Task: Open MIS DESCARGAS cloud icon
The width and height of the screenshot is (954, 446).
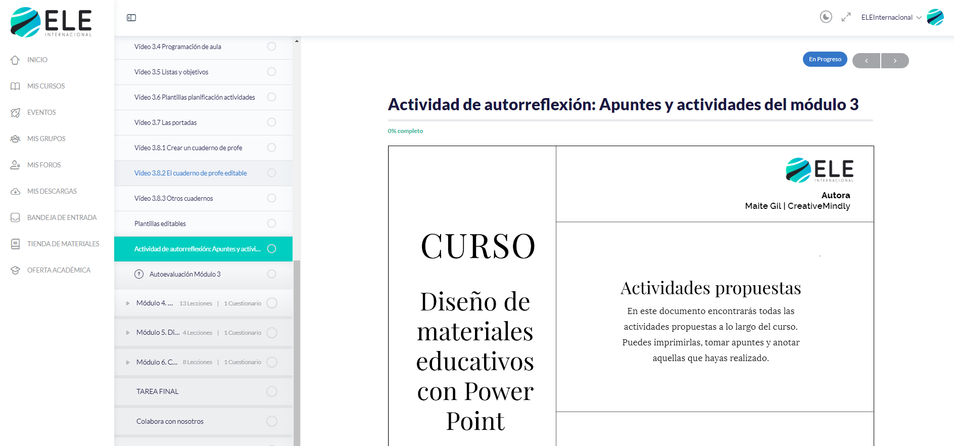Action: pos(15,191)
